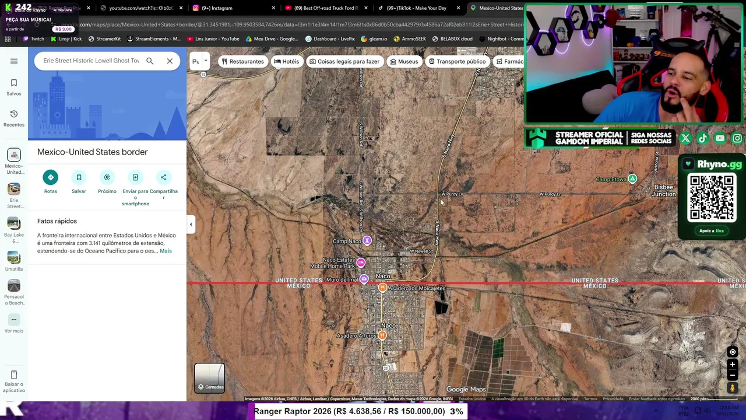Select the Mexico-United States browser tab
This screenshot has height=420, width=746.
pos(497,8)
